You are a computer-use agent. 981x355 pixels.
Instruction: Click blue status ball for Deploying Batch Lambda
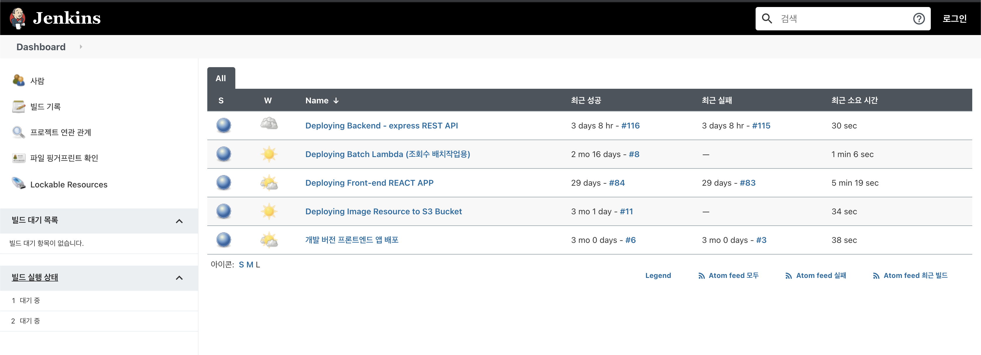tap(224, 154)
